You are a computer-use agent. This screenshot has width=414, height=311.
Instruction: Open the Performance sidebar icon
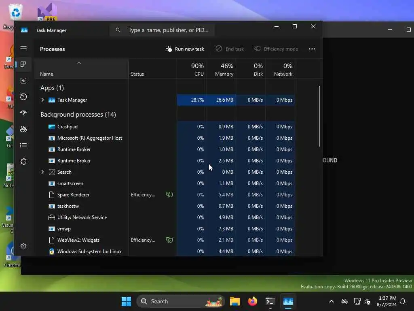click(23, 81)
